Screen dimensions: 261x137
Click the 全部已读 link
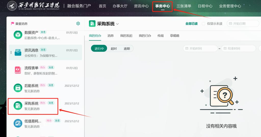click(x=191, y=24)
